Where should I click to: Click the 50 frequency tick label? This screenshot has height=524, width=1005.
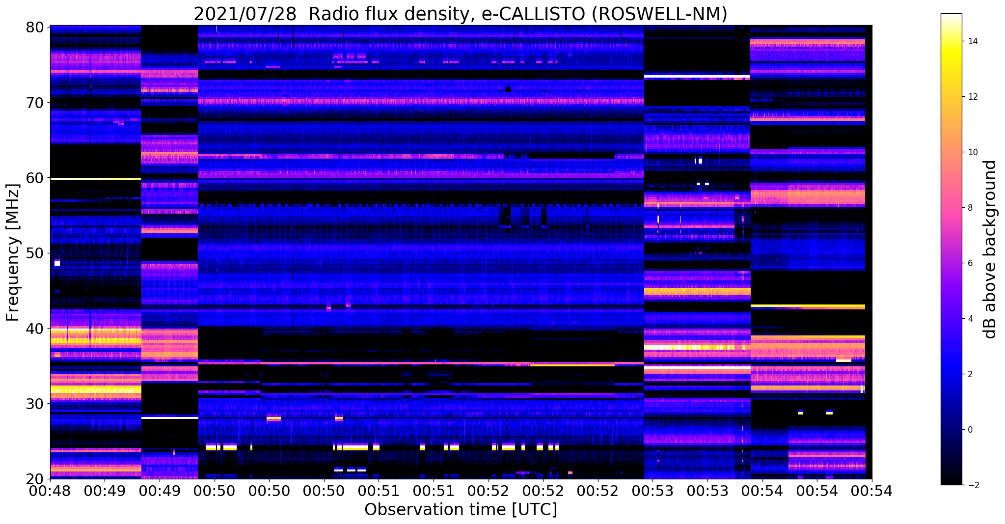pyautogui.click(x=35, y=253)
